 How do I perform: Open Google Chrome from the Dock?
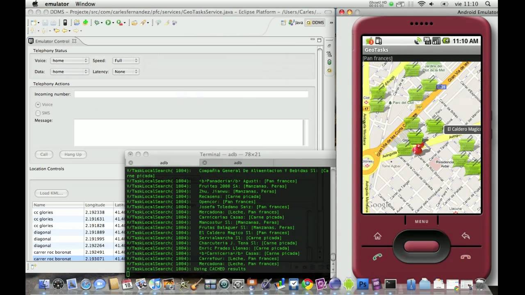[x=308, y=284]
